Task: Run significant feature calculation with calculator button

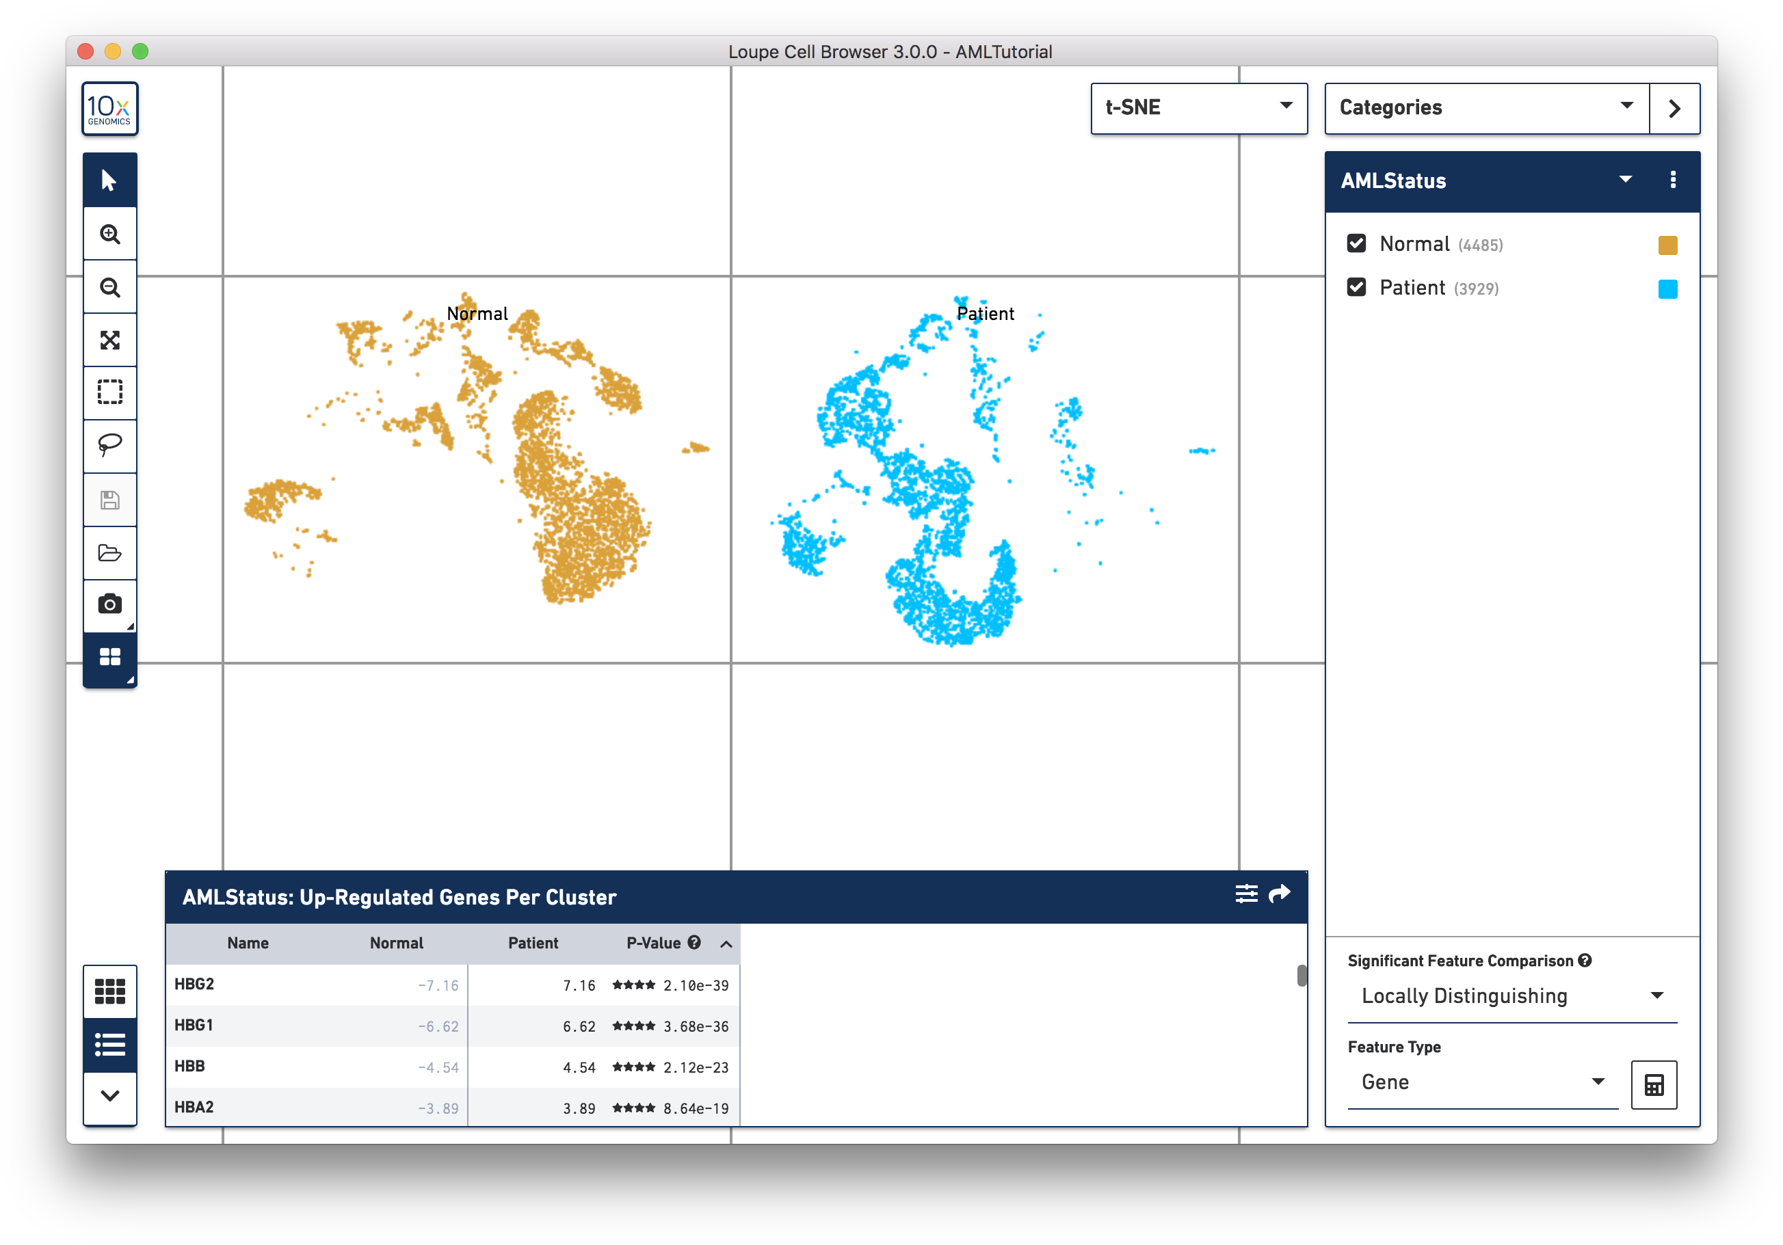Action: (x=1654, y=1084)
